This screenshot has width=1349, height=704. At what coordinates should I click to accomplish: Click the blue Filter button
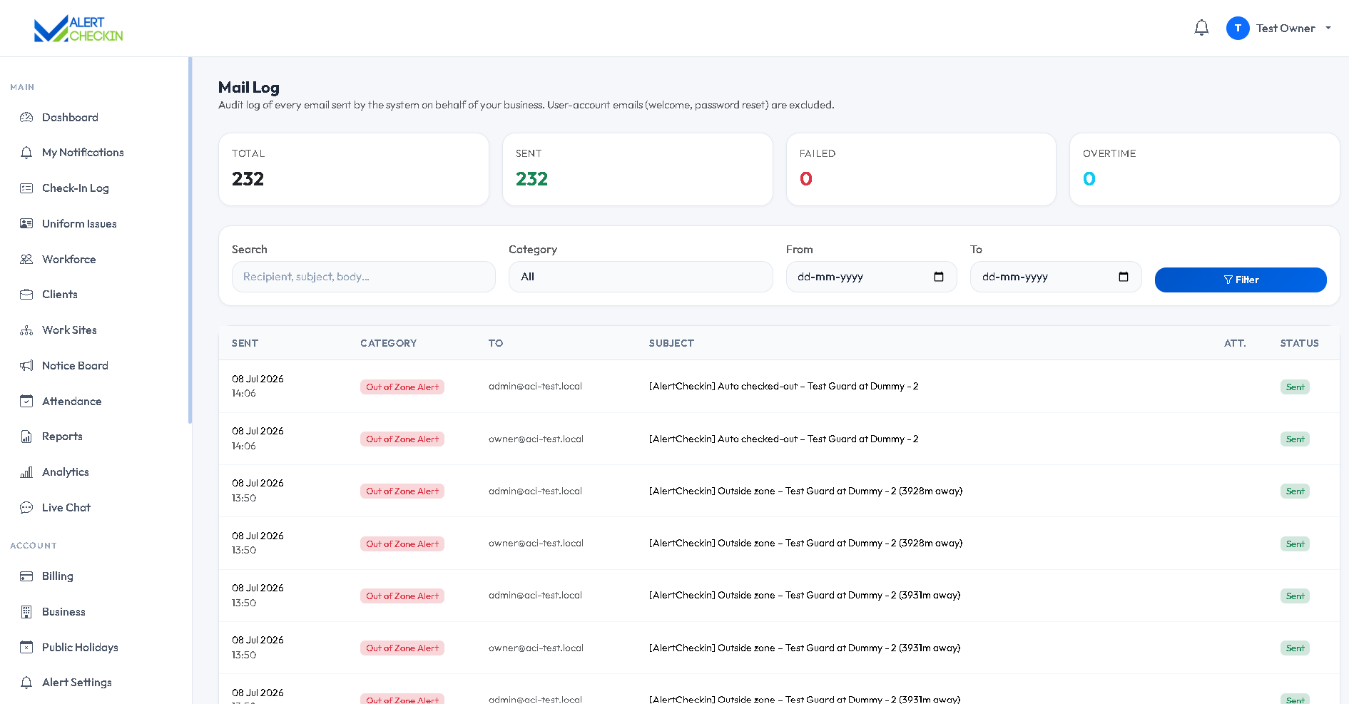1241,280
